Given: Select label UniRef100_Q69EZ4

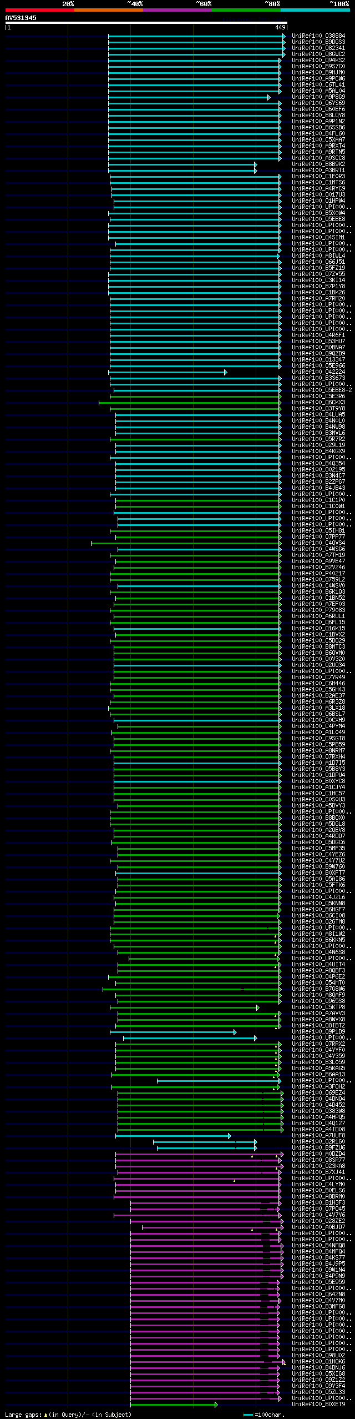Looking at the screenshot, I should [318, 1093].
